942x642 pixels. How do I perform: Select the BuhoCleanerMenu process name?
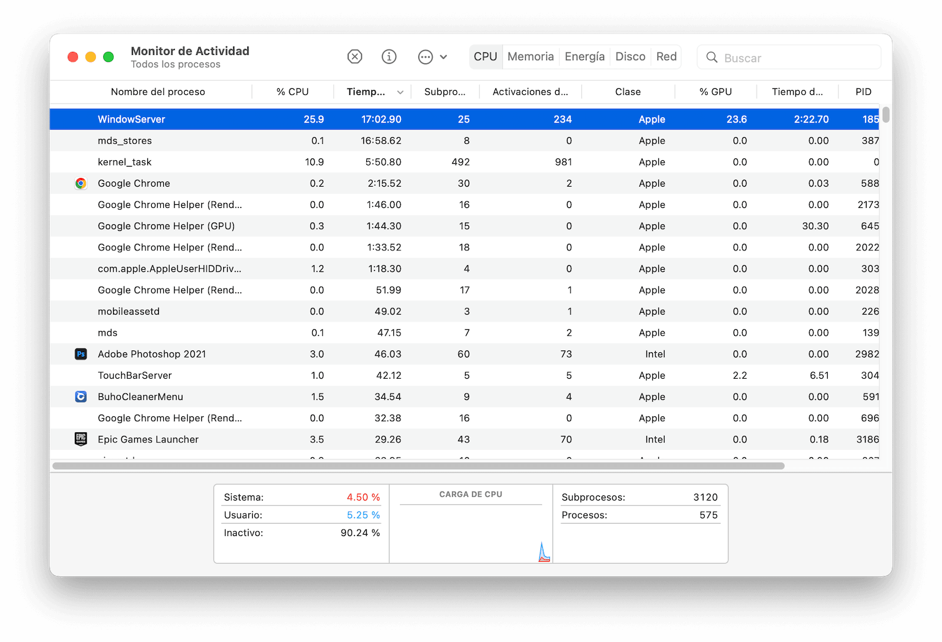tap(140, 397)
